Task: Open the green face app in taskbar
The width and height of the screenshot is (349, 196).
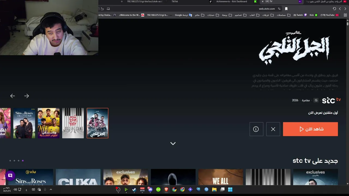Action: [x=158, y=189]
